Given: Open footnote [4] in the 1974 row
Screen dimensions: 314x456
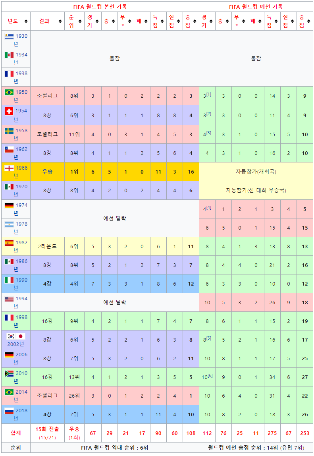Looking at the screenshot, I should coord(209,207).
